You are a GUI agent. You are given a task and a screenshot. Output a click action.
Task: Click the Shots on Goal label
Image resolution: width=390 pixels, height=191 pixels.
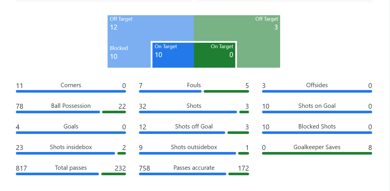(317, 106)
